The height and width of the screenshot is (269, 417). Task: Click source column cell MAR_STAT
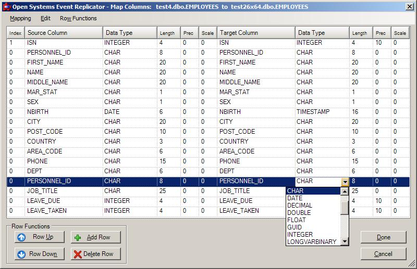(64, 92)
